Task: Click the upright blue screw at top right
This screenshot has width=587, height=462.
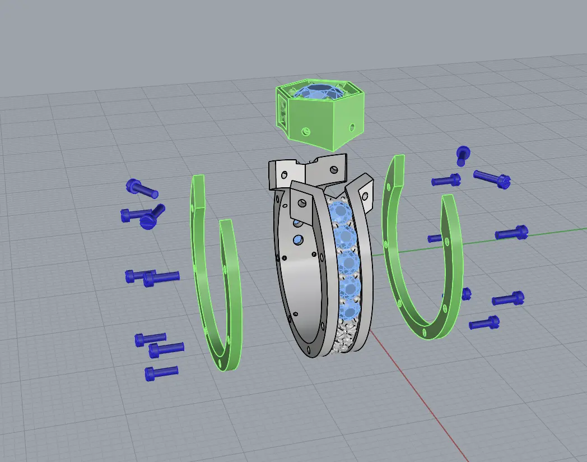Action: coord(463,154)
